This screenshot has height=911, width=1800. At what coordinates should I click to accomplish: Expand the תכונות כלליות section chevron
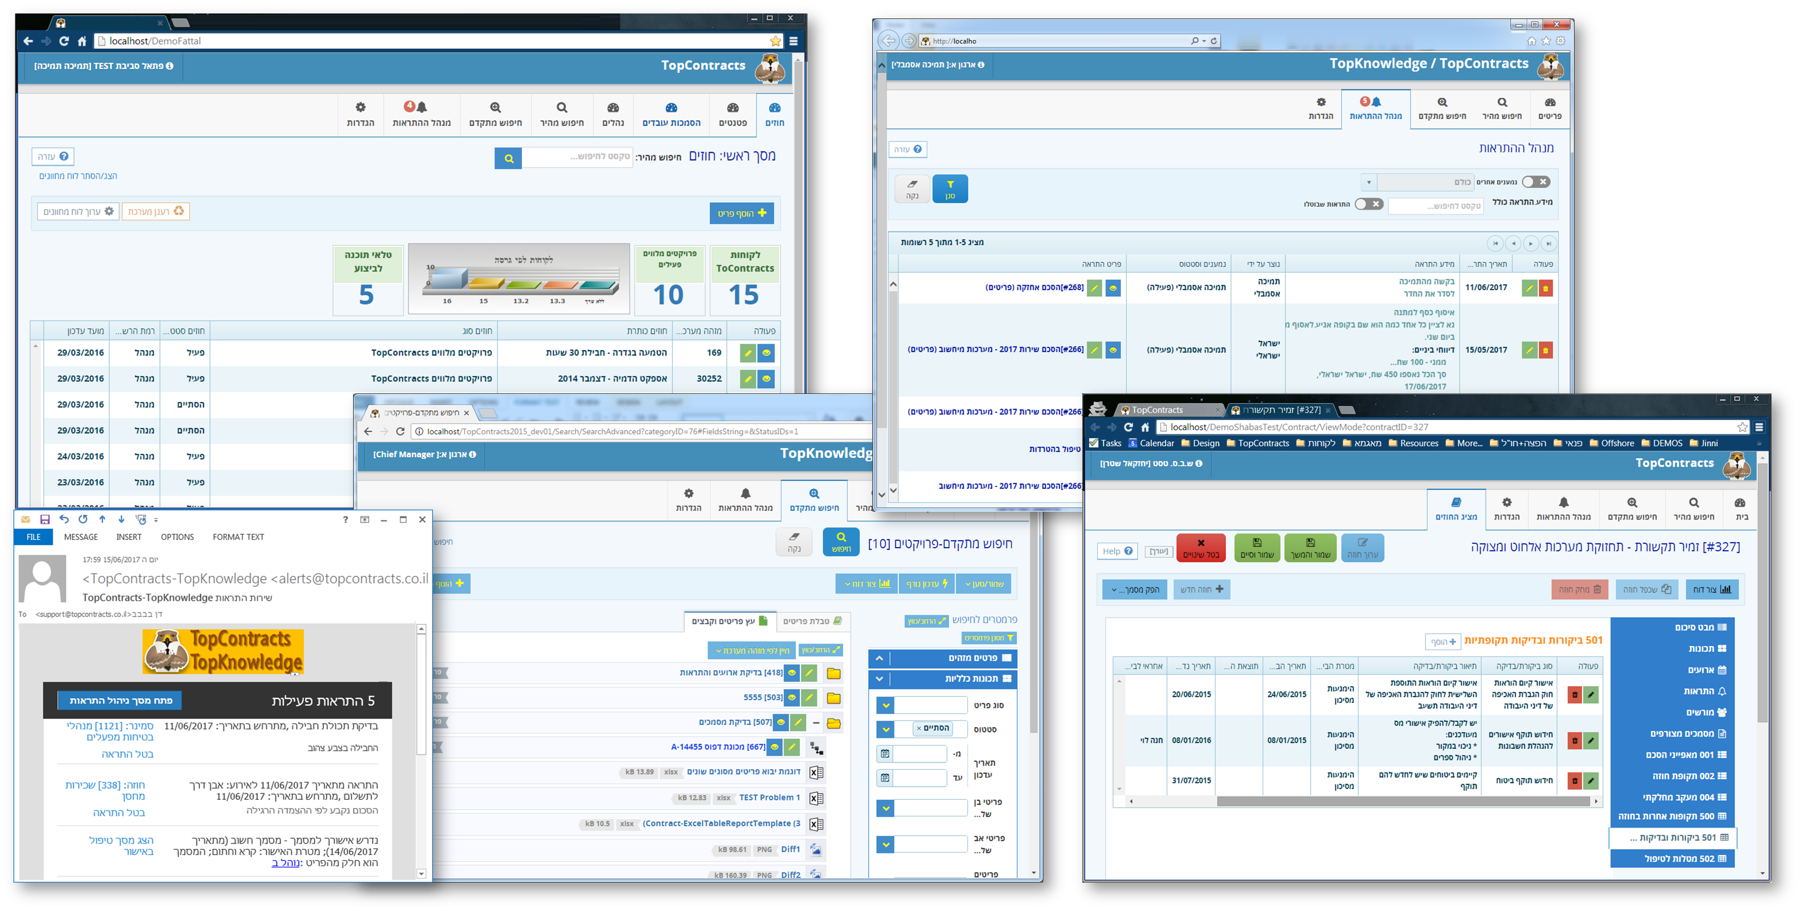(879, 678)
